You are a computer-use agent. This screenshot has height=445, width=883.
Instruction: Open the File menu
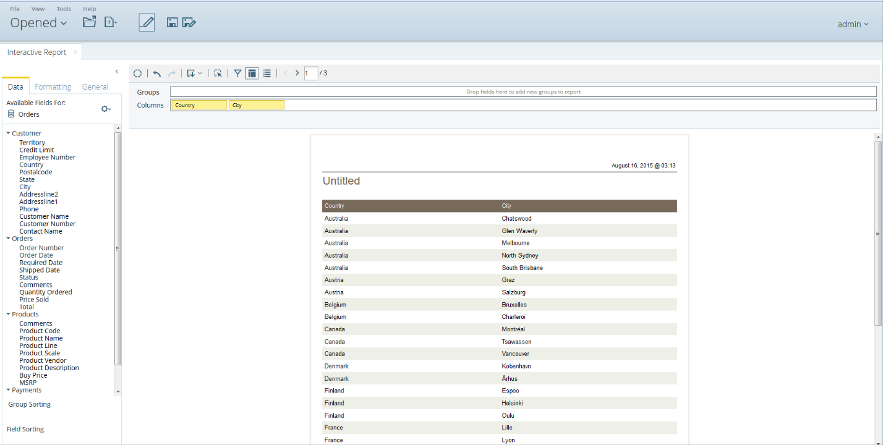(x=15, y=9)
